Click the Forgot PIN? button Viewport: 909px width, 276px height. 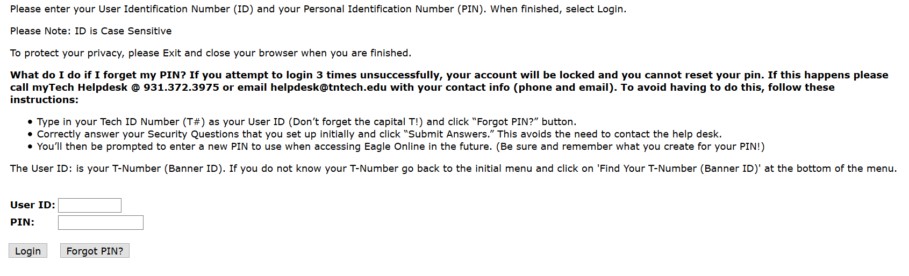95,251
